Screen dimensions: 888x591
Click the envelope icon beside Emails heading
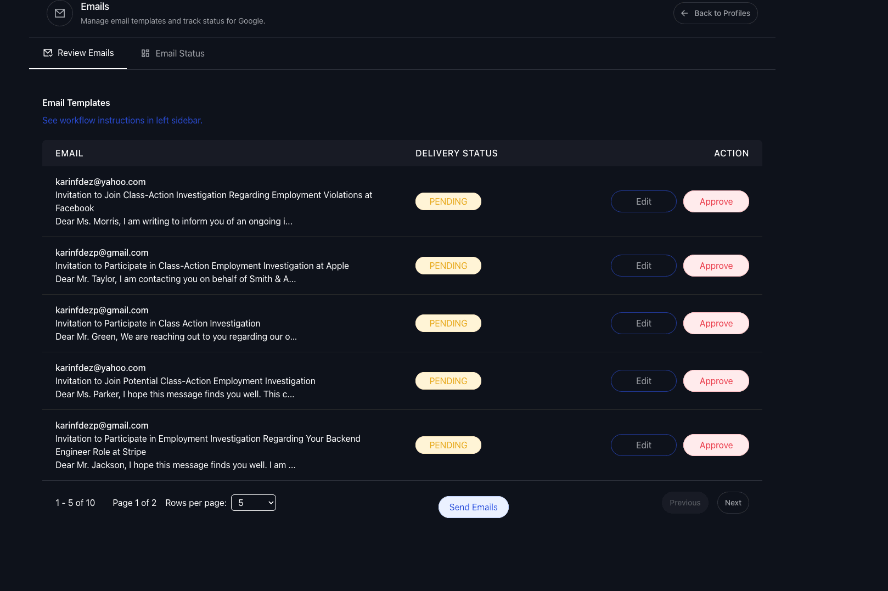pyautogui.click(x=60, y=13)
